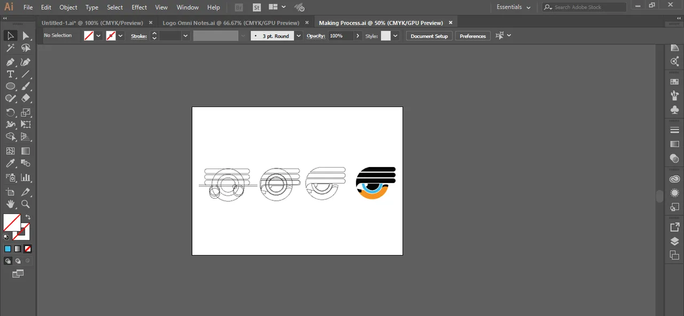The image size is (684, 316).
Task: Choose the Line Segment tool
Action: [x=25, y=74]
